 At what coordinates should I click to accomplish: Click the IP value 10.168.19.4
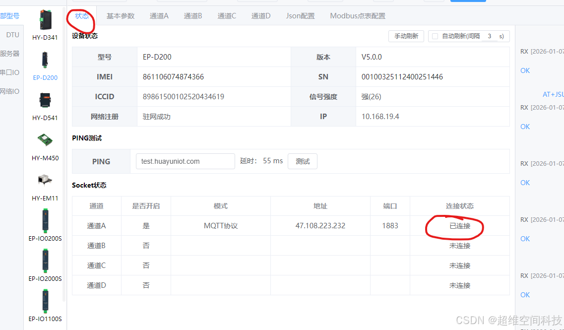tap(380, 116)
